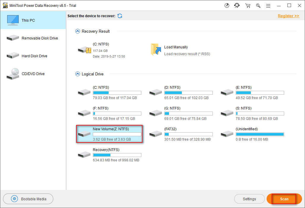Choose CD/DVD Drive category
Image resolution: width=305 pixels, height=208 pixels.
33,74
